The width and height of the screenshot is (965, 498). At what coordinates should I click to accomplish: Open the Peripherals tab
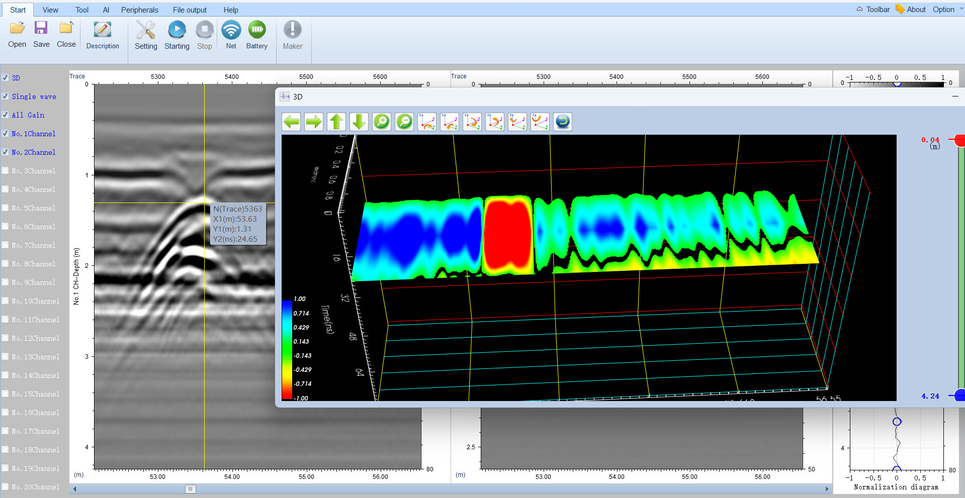[x=140, y=10]
